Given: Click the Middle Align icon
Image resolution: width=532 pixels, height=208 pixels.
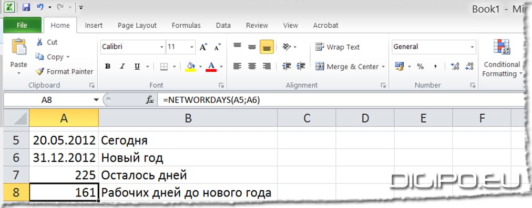Looking at the screenshot, I should [252, 47].
